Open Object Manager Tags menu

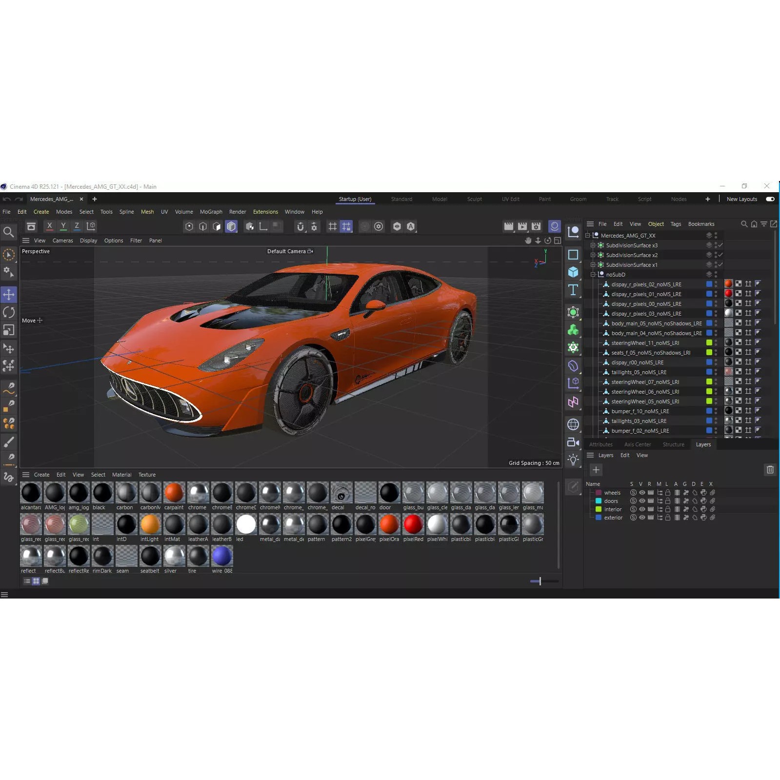676,224
